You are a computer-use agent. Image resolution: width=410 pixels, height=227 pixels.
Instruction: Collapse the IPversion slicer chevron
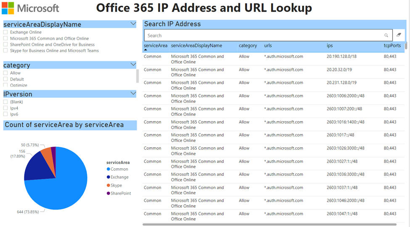(x=133, y=93)
